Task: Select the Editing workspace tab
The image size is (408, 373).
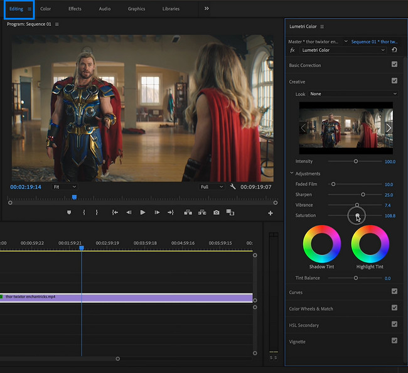Action: click(16, 9)
